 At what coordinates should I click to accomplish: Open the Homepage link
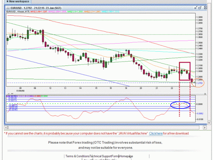[126, 156]
